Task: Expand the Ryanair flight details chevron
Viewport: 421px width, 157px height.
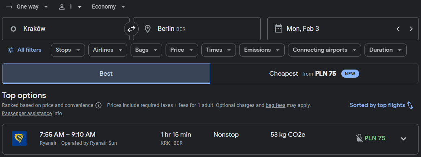Action: click(x=403, y=139)
